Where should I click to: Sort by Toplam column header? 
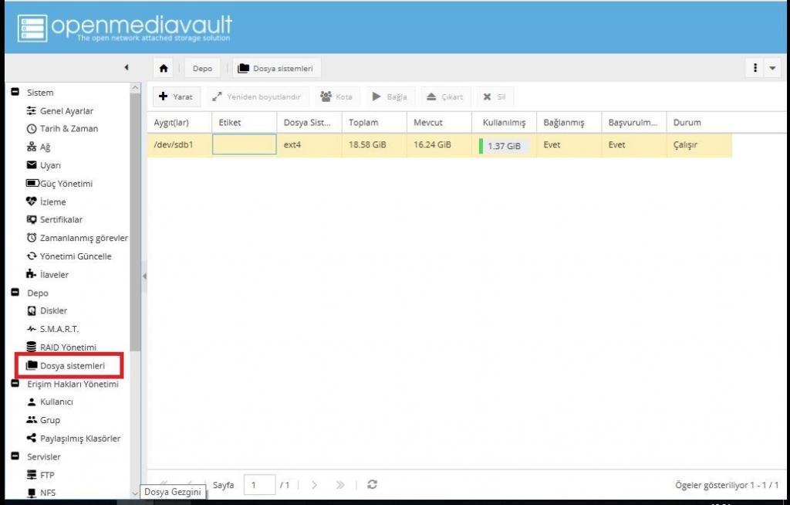(x=374, y=123)
